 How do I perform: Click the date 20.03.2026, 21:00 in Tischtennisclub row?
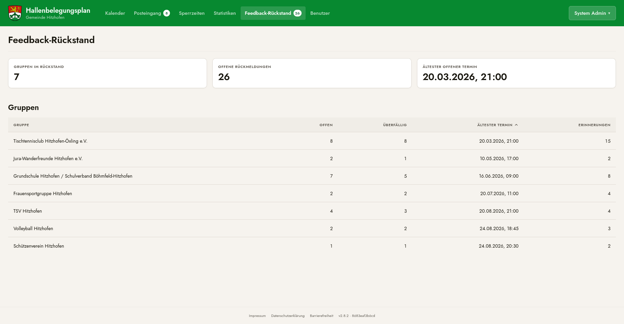pos(499,141)
